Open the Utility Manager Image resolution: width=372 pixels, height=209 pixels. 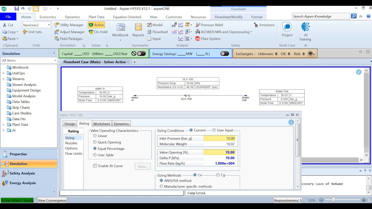point(69,25)
